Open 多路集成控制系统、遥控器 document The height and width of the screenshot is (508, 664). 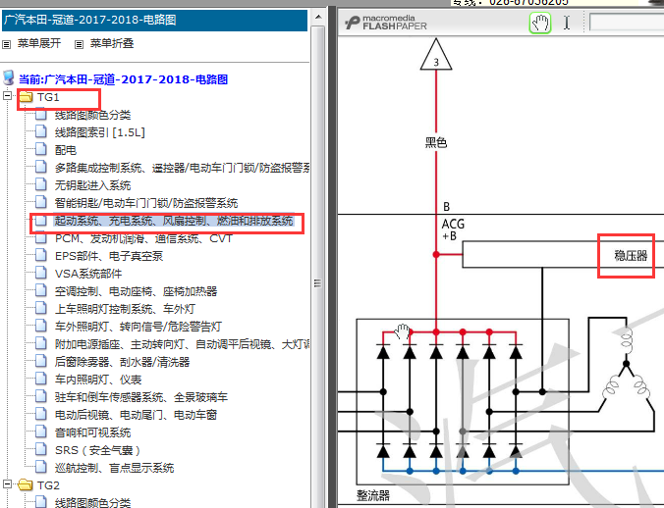pyautogui.click(x=182, y=168)
